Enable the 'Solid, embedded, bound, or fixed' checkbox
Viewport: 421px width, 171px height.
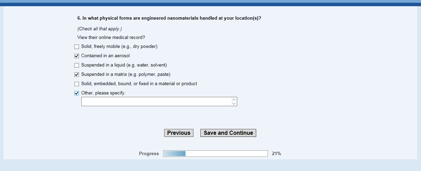77,84
